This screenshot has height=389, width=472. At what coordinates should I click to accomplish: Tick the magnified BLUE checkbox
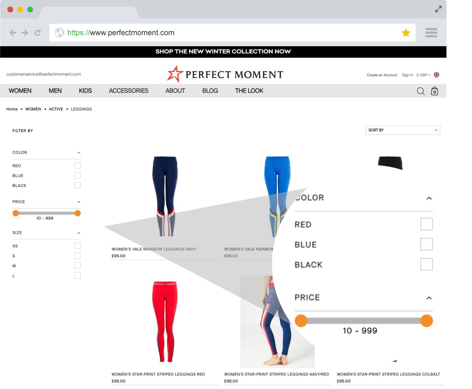pyautogui.click(x=426, y=244)
